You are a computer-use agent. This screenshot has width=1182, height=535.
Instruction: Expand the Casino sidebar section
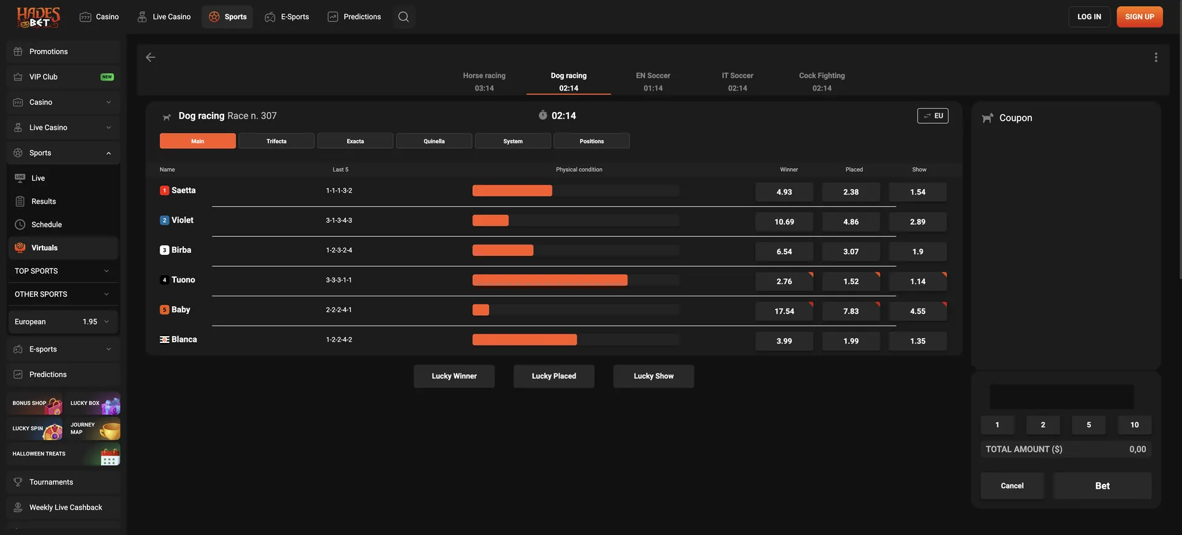[x=63, y=102]
